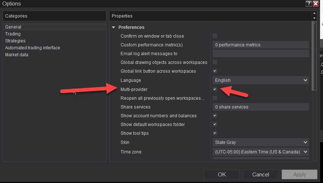Enable Reopen all previously open workspaces
The height and width of the screenshot is (183, 323).
pos(215,98)
